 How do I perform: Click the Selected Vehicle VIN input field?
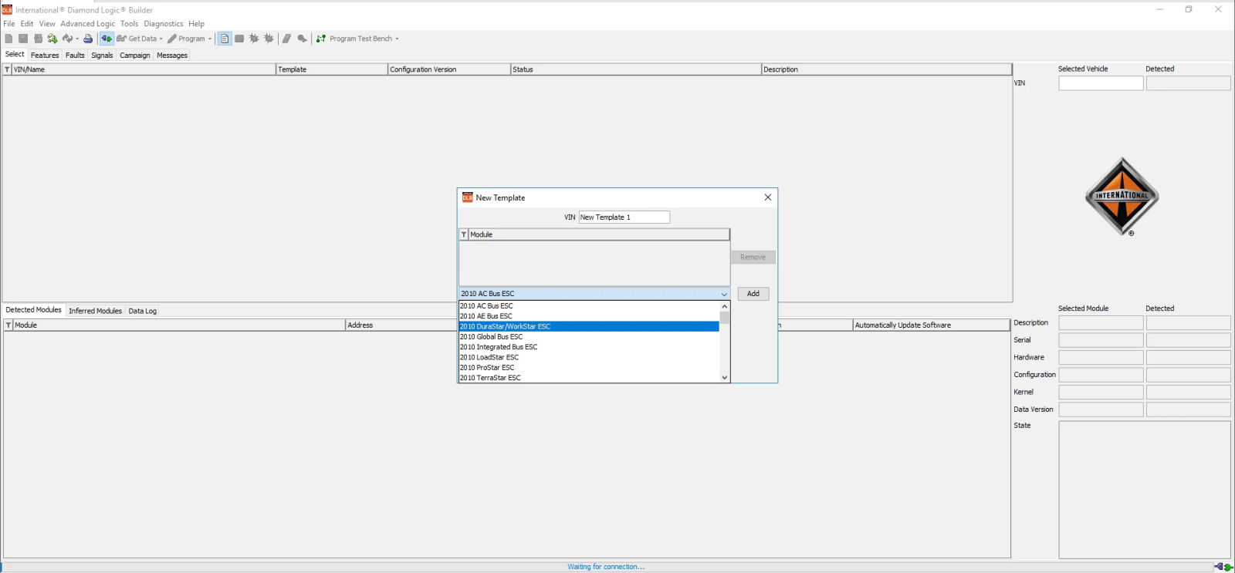(1101, 83)
